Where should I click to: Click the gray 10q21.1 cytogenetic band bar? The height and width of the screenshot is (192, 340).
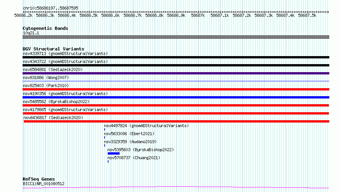pos(176,37)
